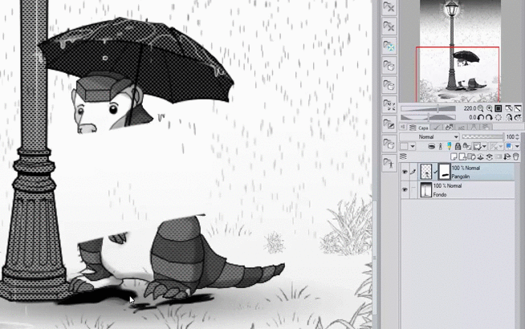Image resolution: width=525 pixels, height=329 pixels.
Task: Flip the canvas view vertically
Action: 518,117
